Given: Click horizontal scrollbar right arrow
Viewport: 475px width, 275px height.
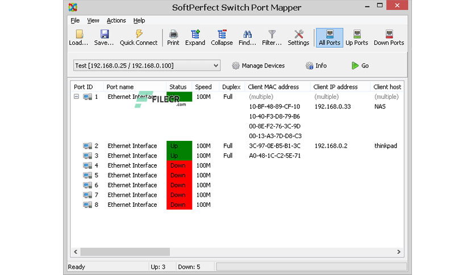Looking at the screenshot, I should [x=399, y=252].
